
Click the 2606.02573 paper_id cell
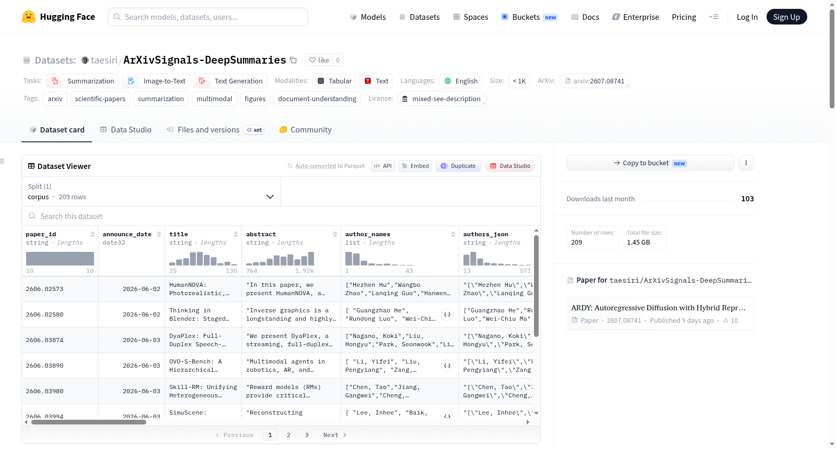click(x=60, y=289)
